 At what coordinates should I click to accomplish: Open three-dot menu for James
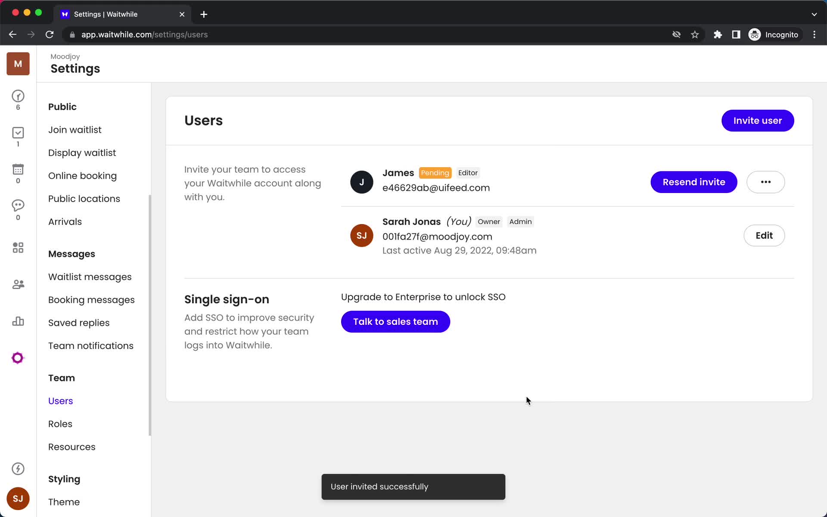point(766,182)
